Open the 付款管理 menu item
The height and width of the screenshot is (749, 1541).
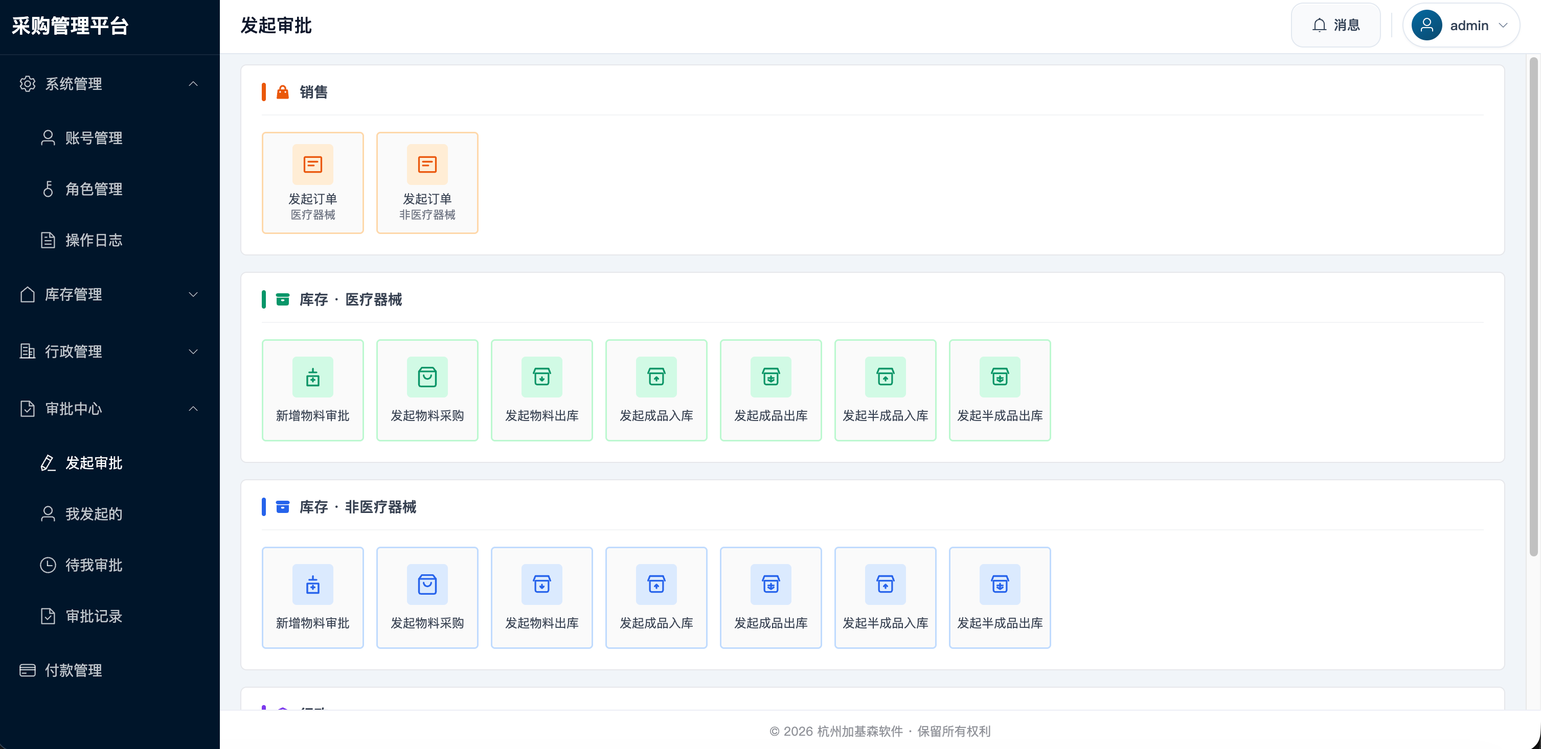click(110, 670)
